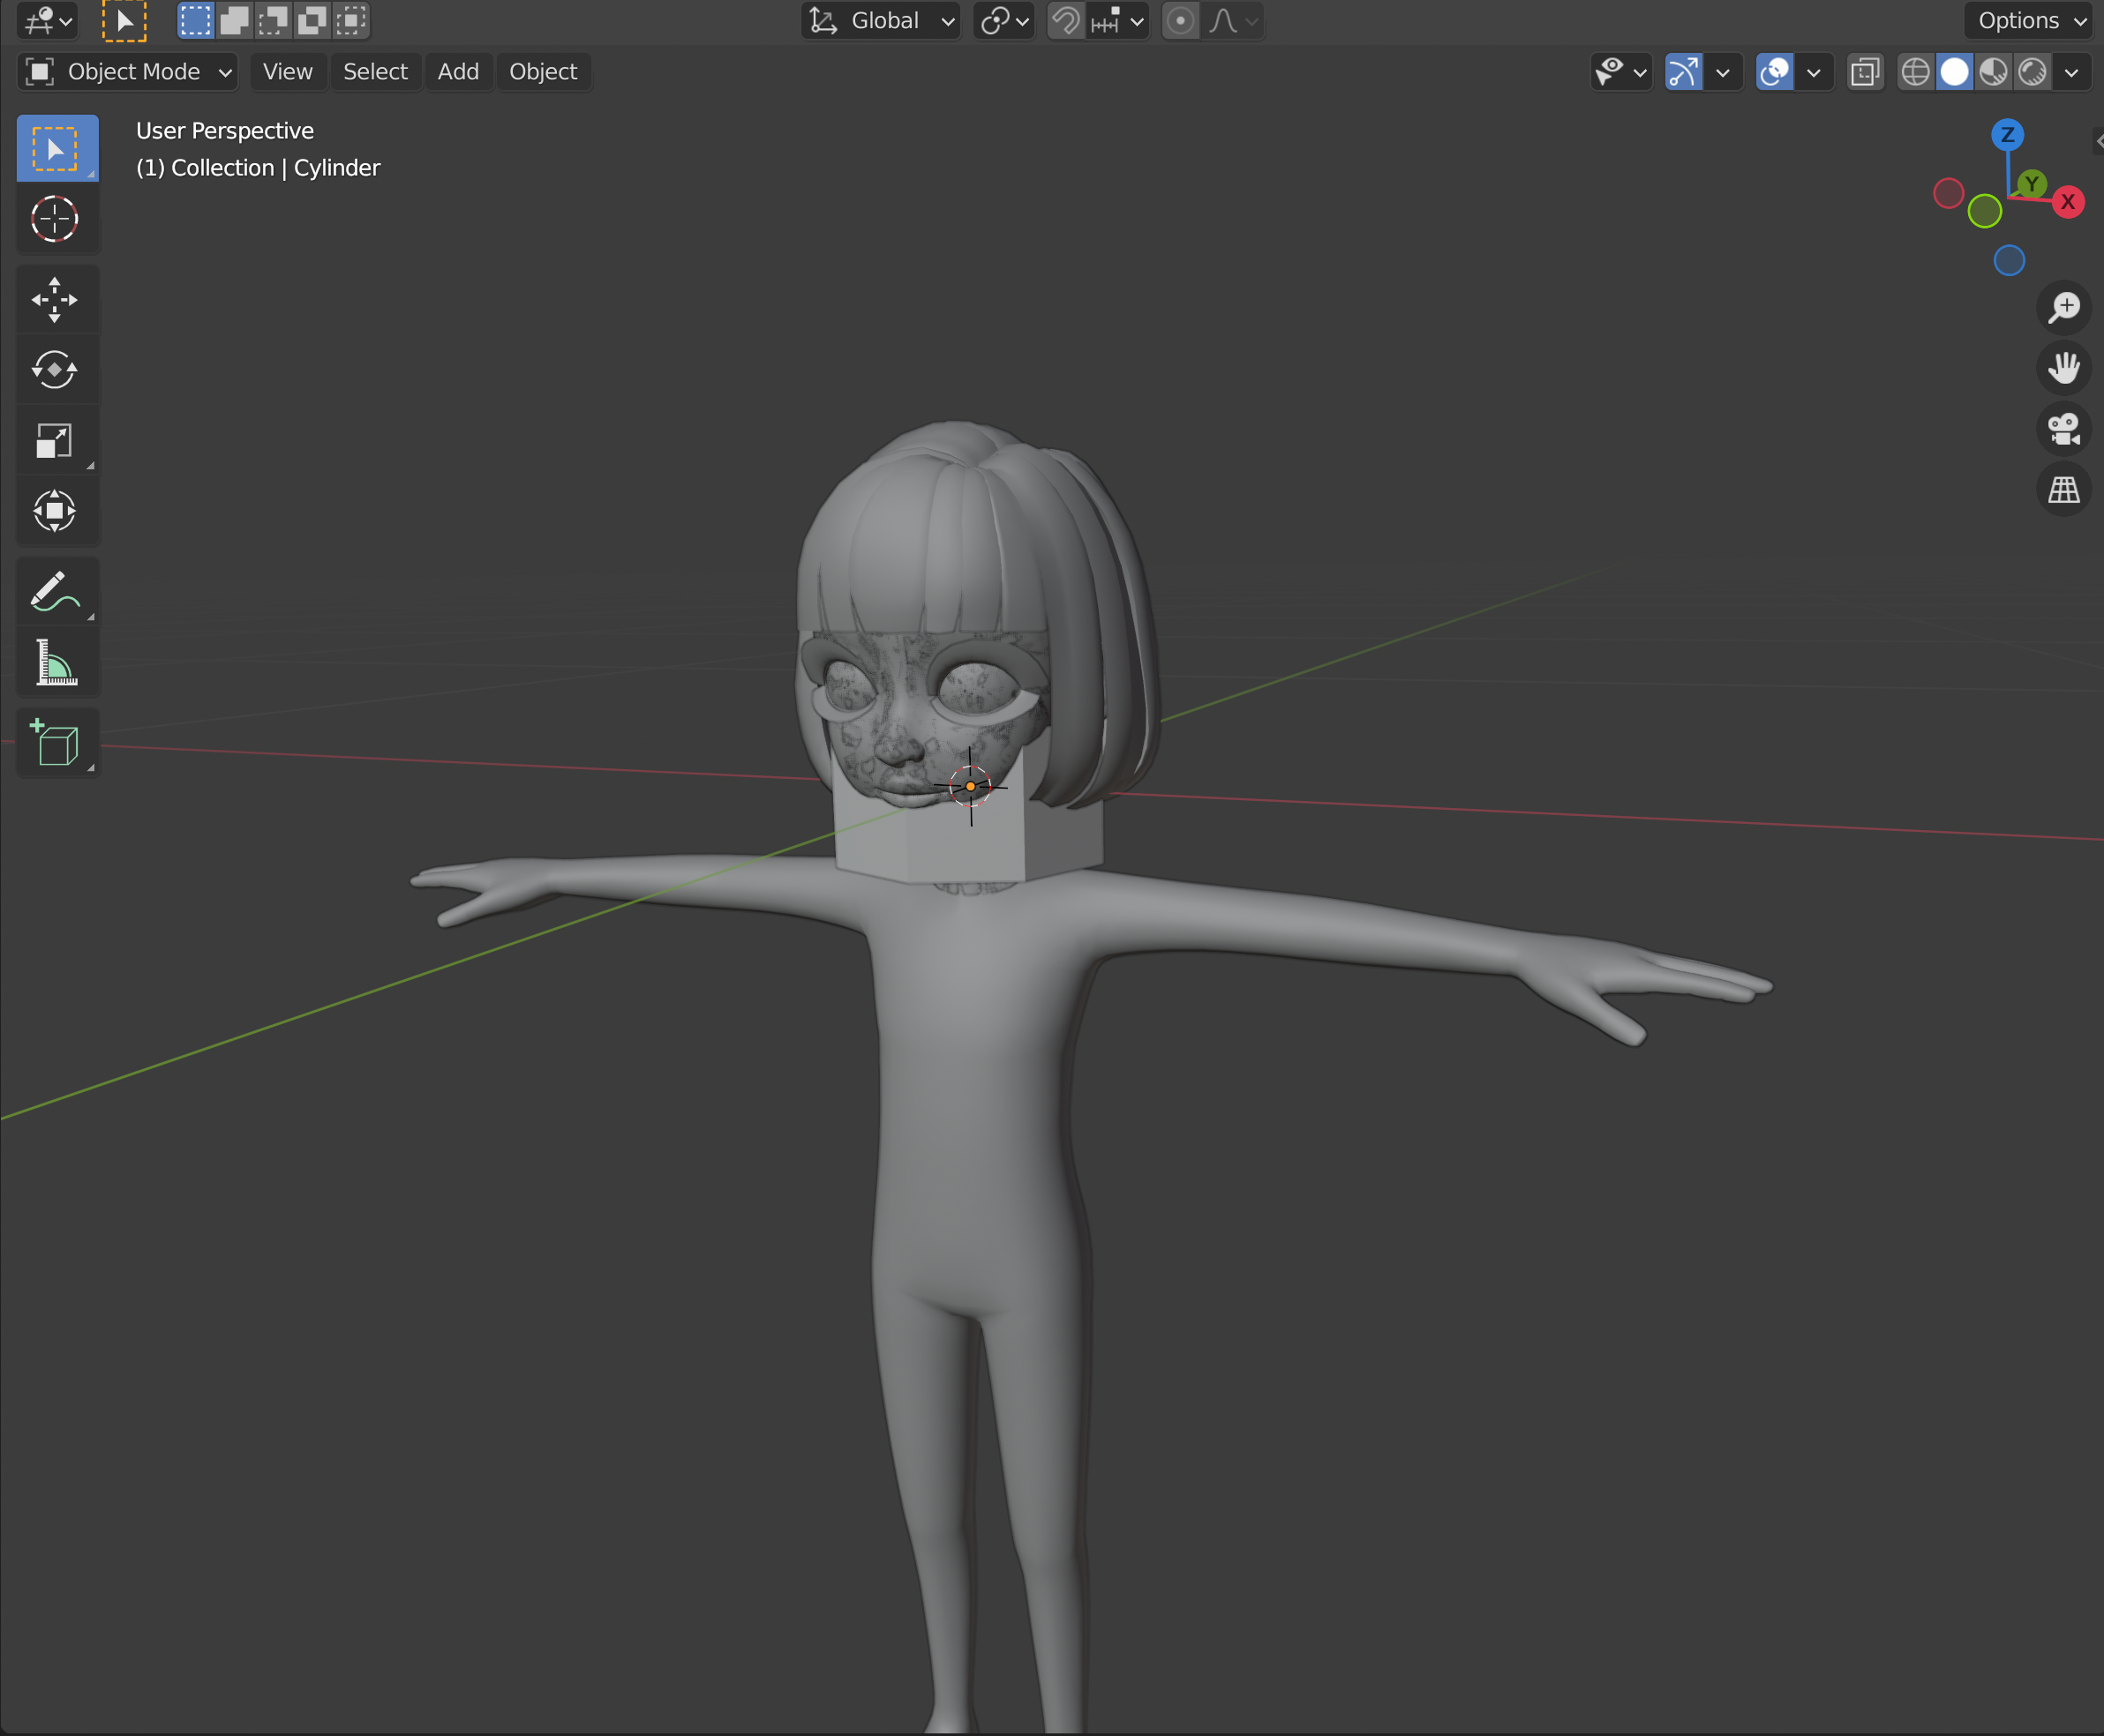Click the tweak arrow tool icon in header
The height and width of the screenshot is (1736, 2104).
pos(124,21)
